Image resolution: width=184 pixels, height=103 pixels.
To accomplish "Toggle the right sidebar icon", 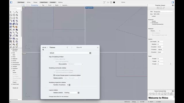I will pos(172,2).
